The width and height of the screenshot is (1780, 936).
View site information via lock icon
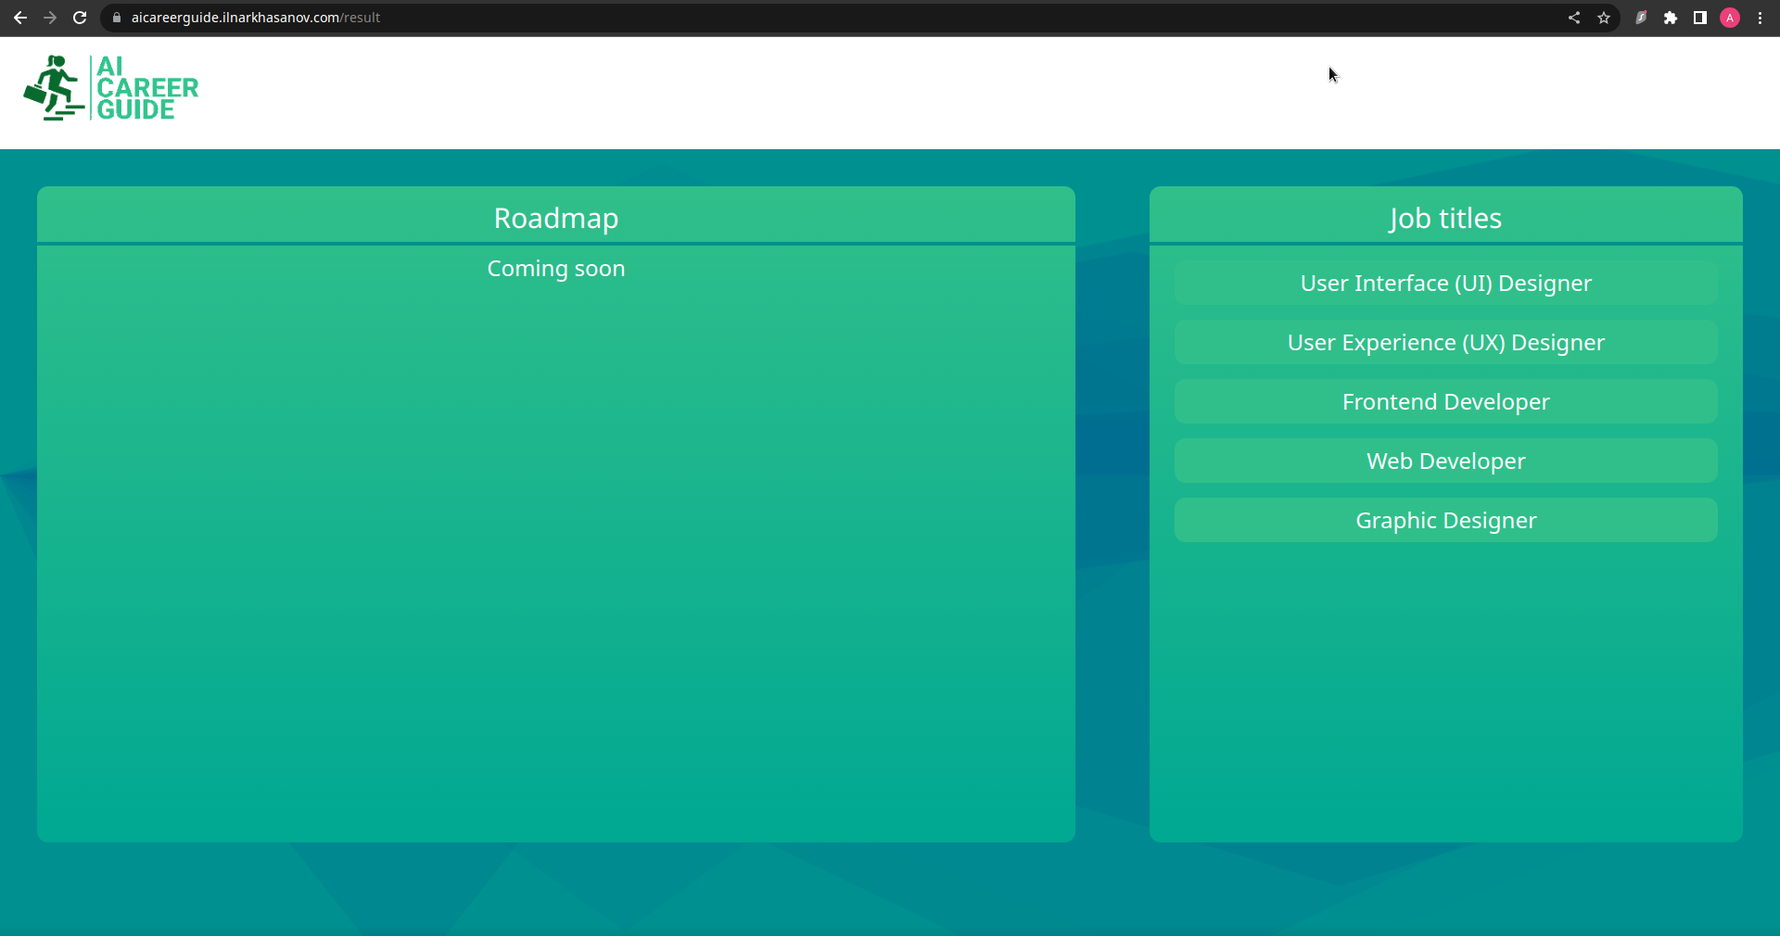click(117, 18)
